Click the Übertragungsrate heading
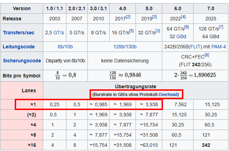The width and height of the screenshot is (229, 151). [136, 87]
